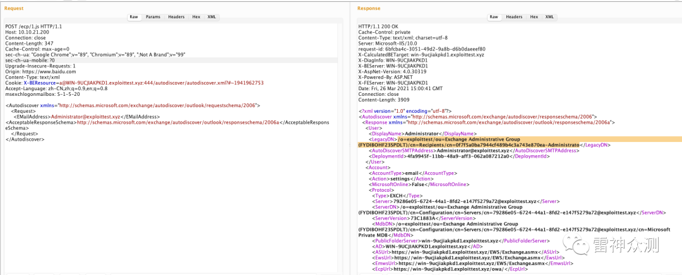
Task: Switch to the Request Params tab
Action: pos(153,17)
